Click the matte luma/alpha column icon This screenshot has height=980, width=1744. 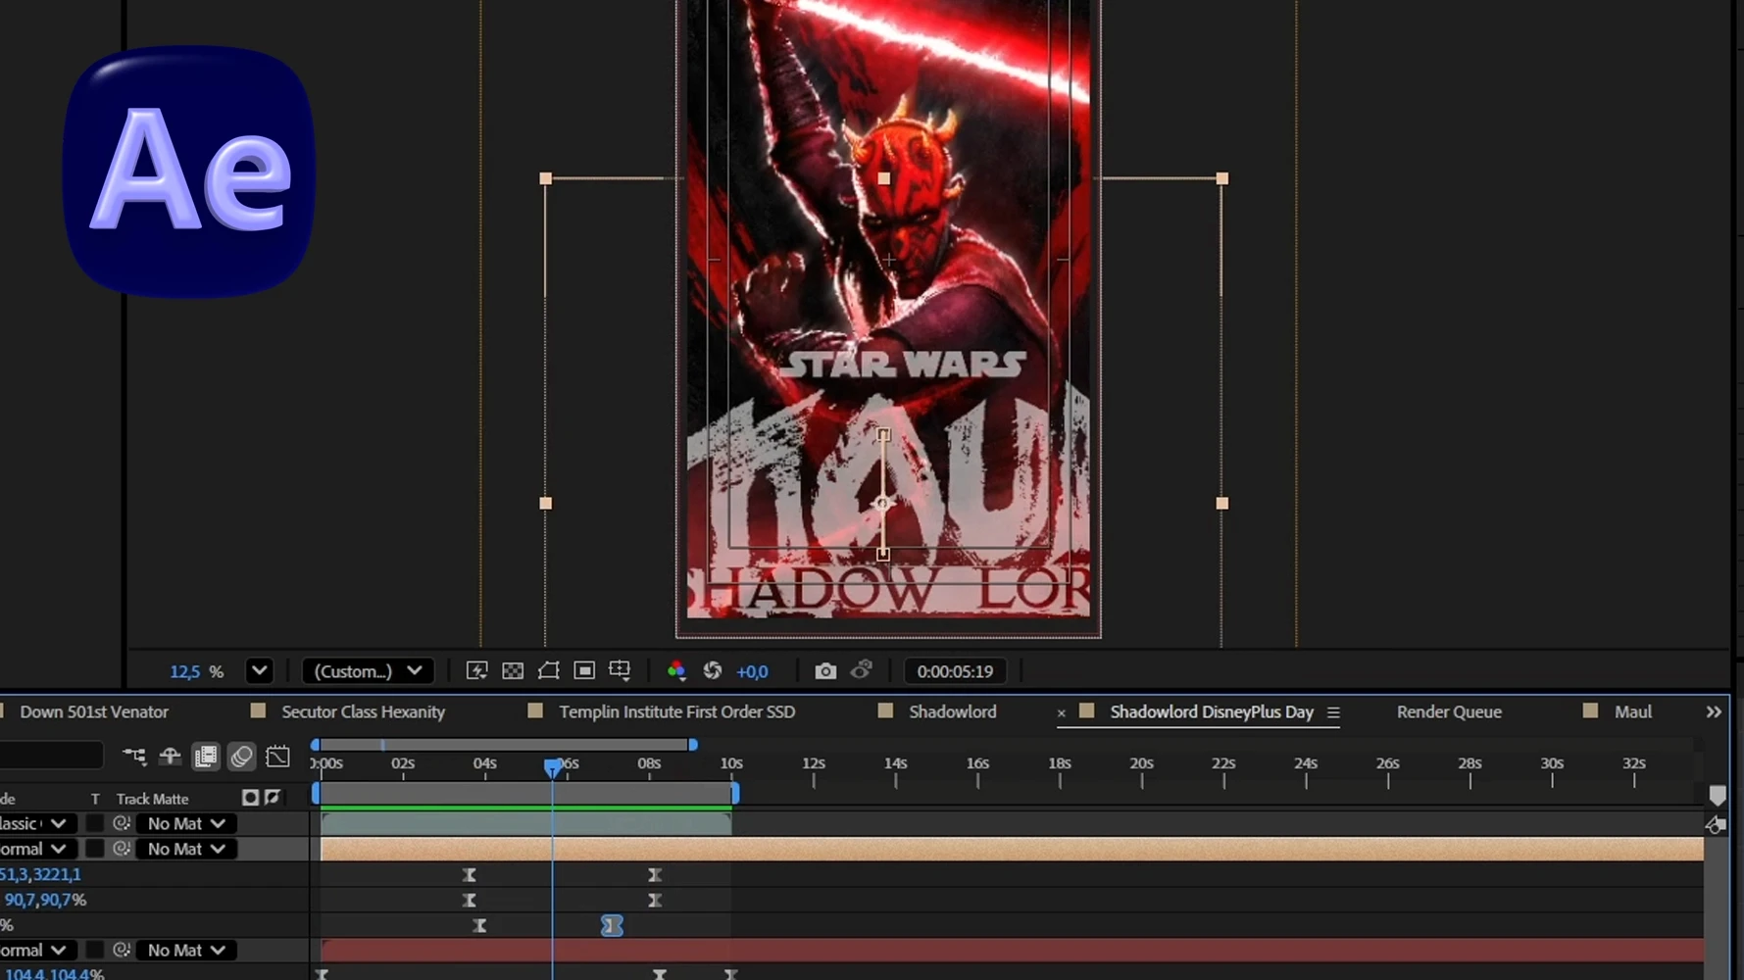tap(250, 798)
